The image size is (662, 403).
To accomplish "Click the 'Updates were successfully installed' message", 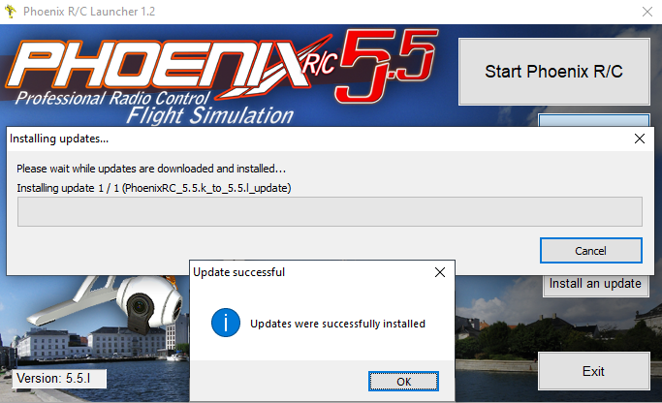I will point(337,324).
